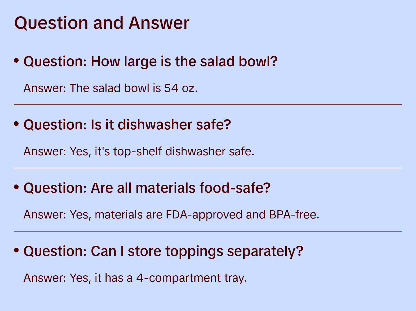This screenshot has height=311, width=416.
Task: Select the "Is it dishwasher safe?" question
Action: coord(127,125)
